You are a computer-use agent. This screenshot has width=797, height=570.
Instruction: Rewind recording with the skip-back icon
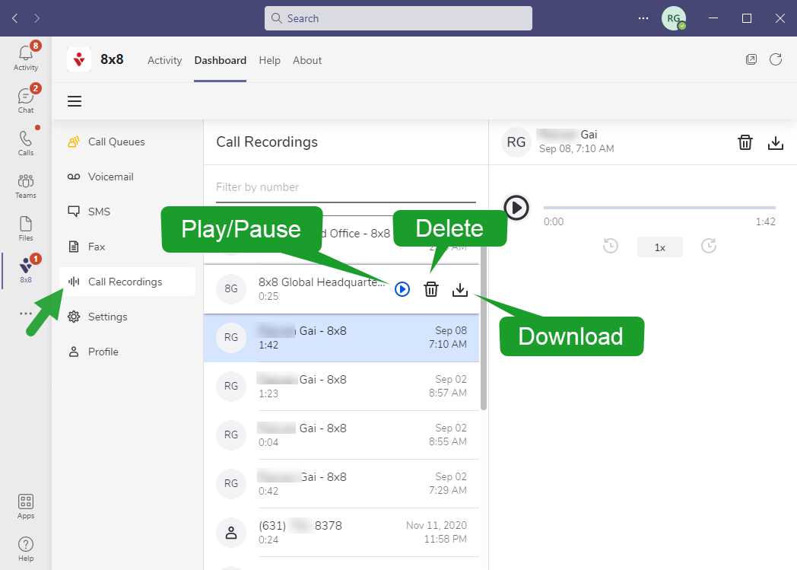click(610, 247)
